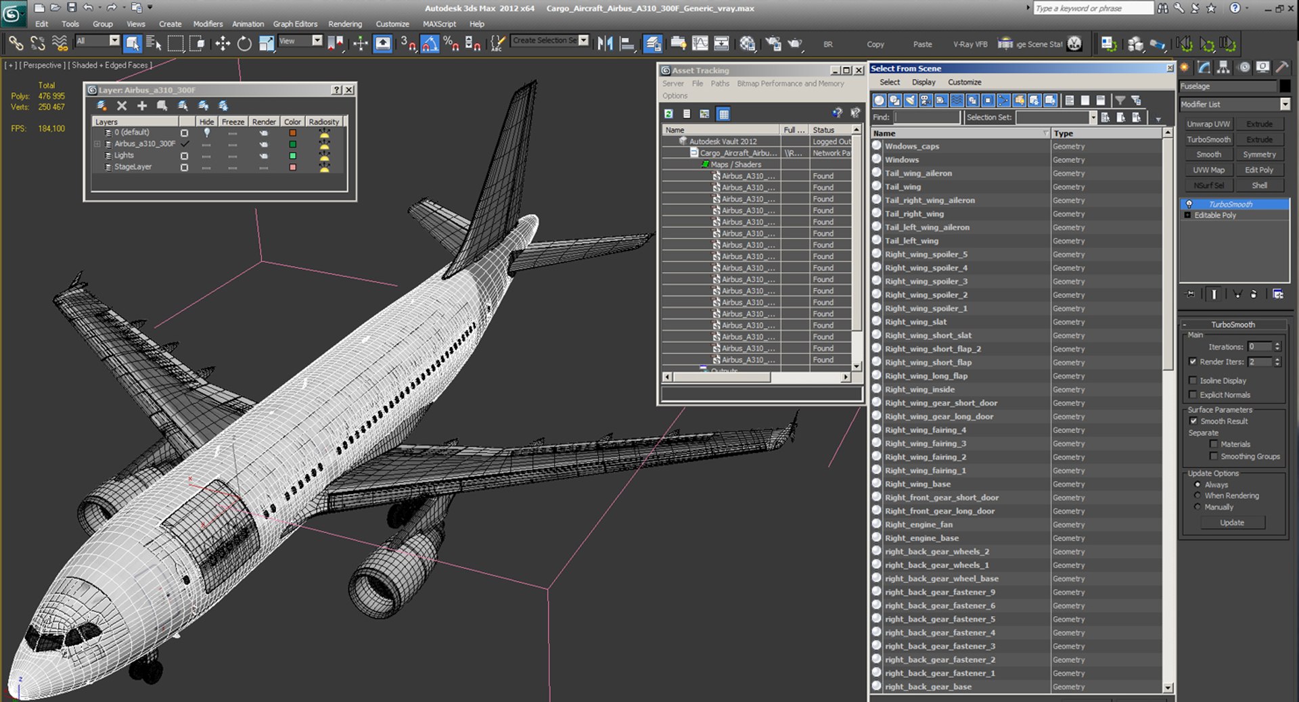Add selected objects to layer with plus icon

(x=142, y=106)
